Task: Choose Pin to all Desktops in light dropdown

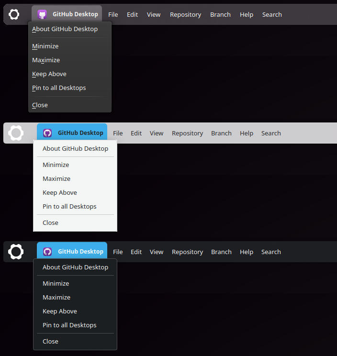Action: coord(75,206)
